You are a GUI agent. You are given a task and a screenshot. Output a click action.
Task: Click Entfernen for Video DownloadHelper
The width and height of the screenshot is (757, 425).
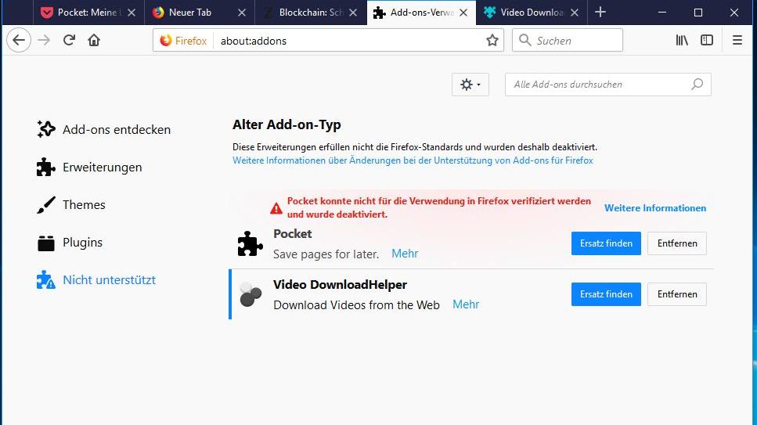point(677,294)
